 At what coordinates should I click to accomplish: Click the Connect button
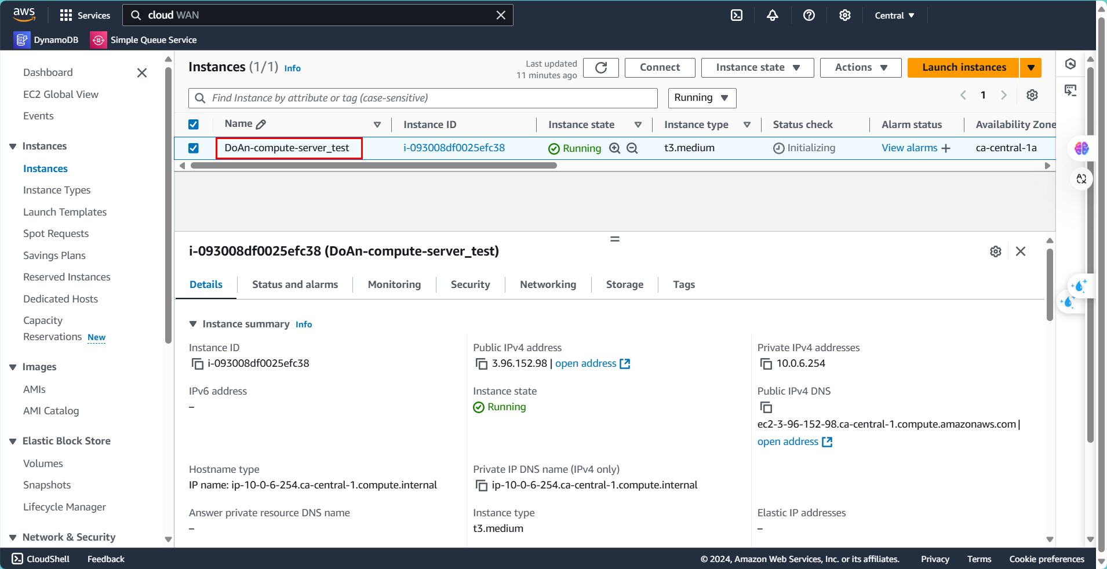point(660,68)
